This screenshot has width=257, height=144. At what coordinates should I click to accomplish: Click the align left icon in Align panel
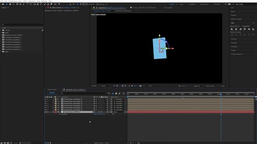click(232, 29)
